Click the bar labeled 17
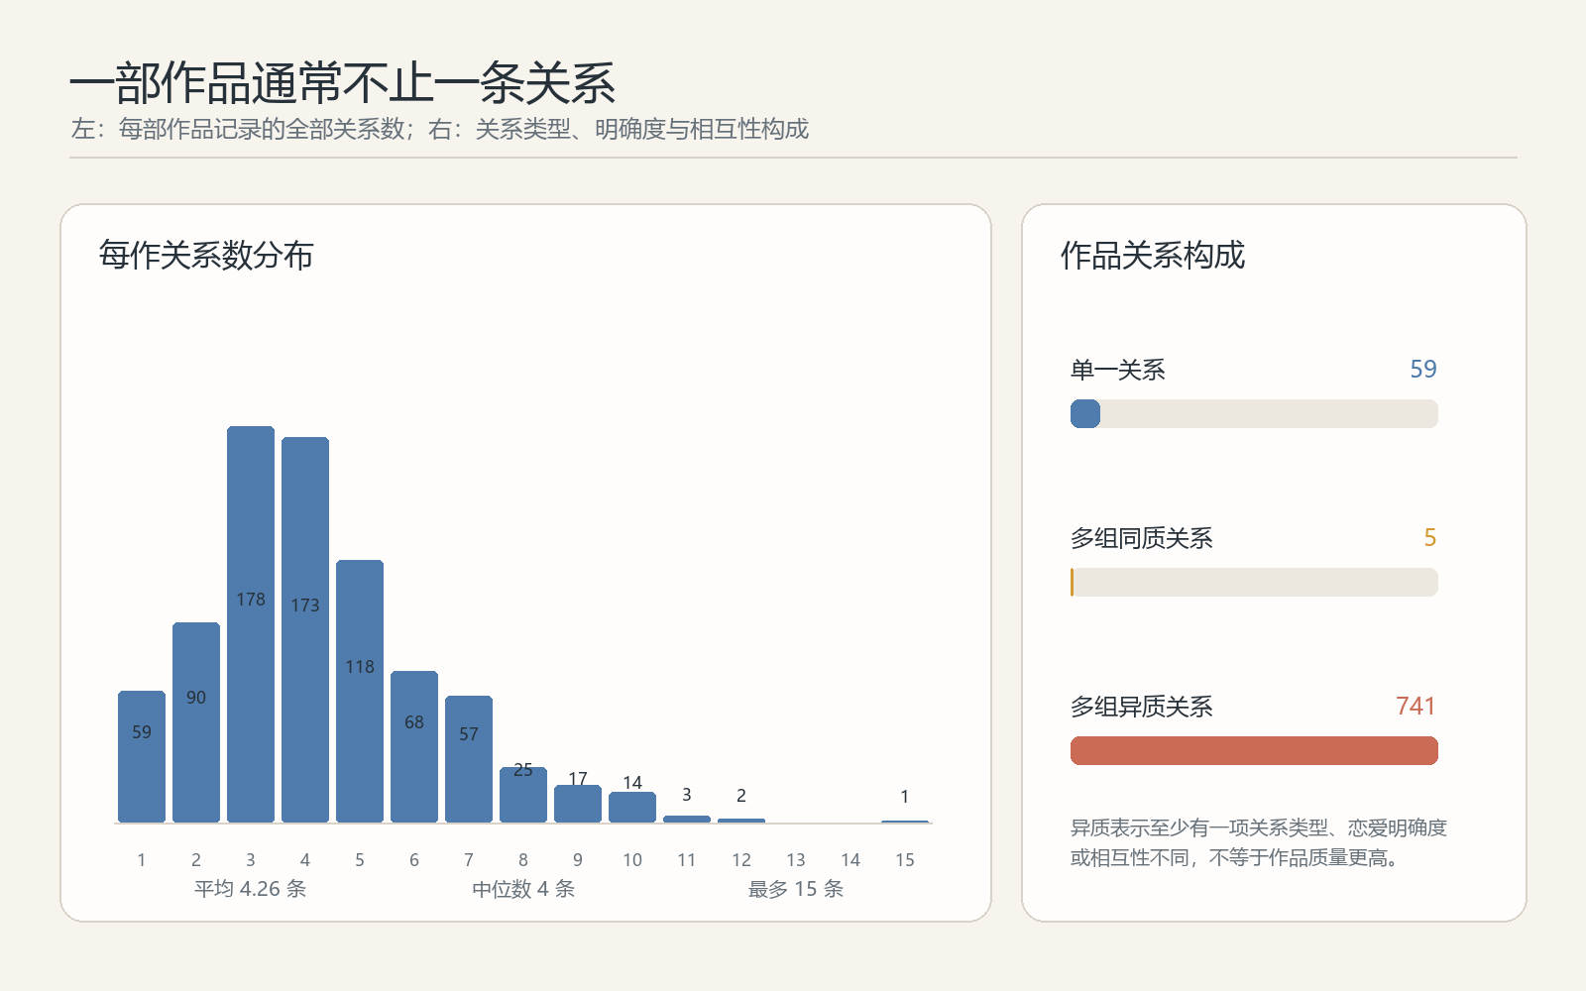1586x991 pixels. [x=578, y=804]
